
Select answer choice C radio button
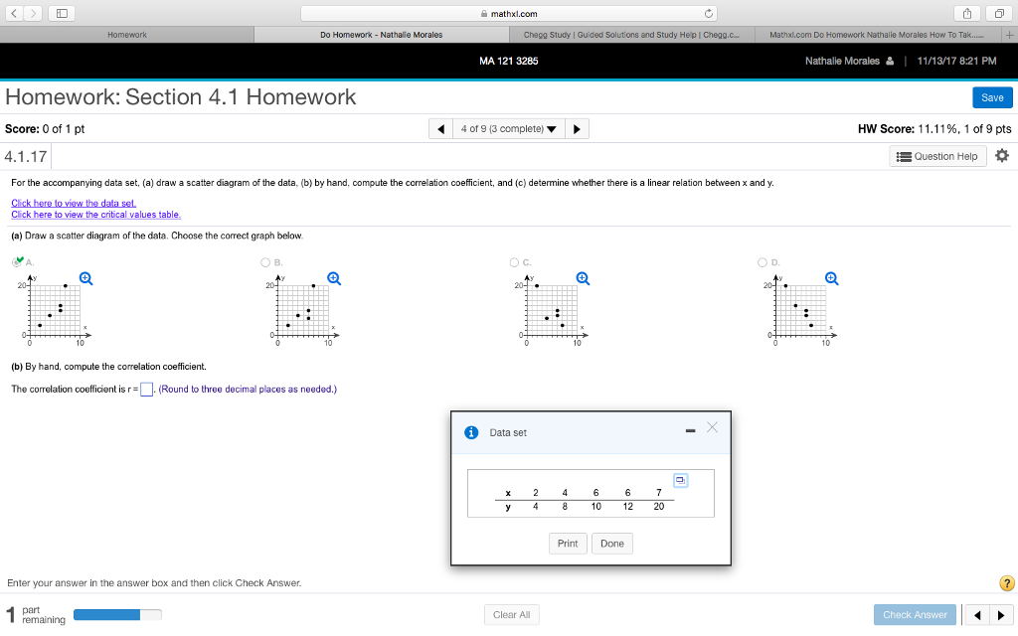(x=513, y=261)
